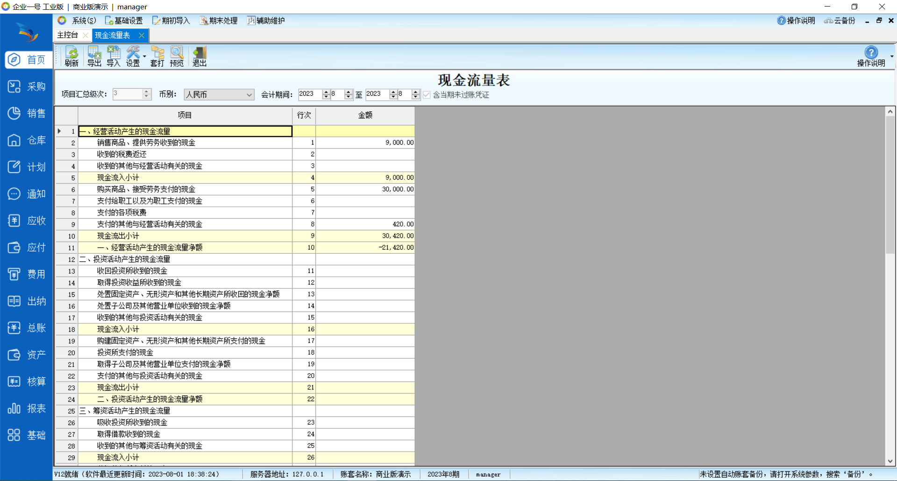Open the 辅助维护 menu
897x481 pixels.
266,21
